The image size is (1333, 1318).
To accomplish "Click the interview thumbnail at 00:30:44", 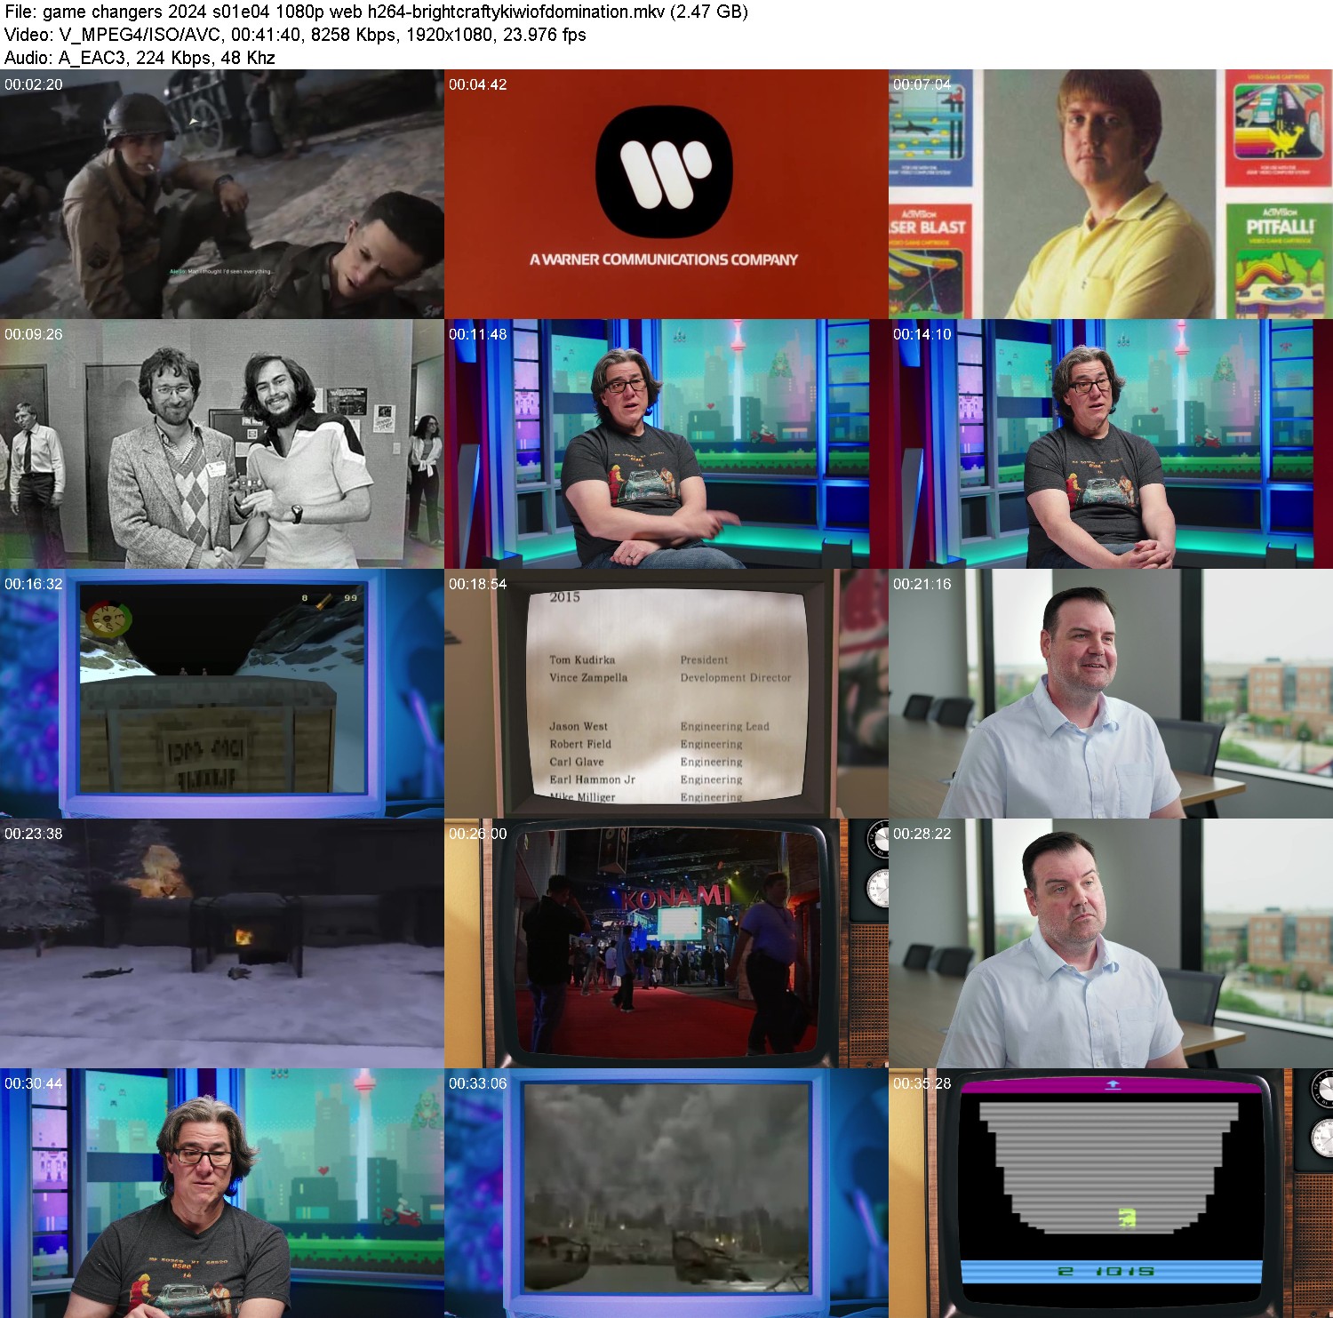I will pyautogui.click(x=222, y=1194).
